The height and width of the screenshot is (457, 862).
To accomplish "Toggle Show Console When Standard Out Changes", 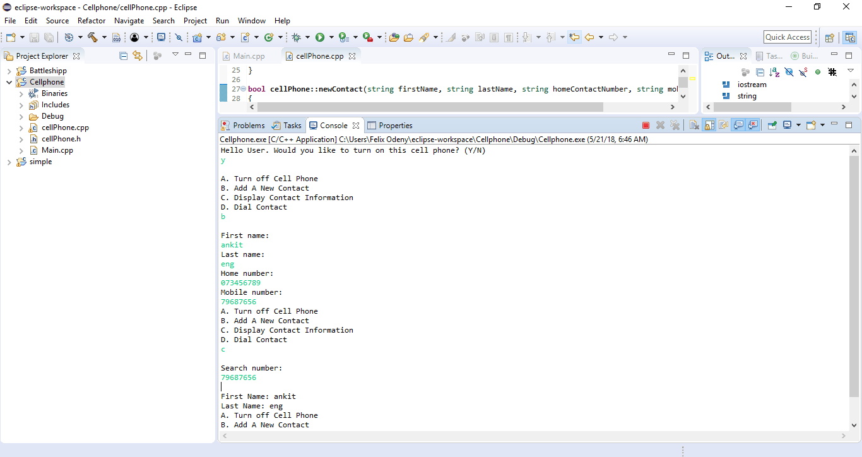I will pos(738,125).
